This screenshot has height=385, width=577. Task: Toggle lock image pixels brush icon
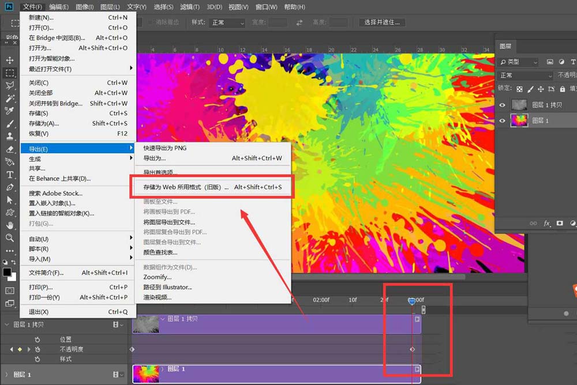click(530, 89)
